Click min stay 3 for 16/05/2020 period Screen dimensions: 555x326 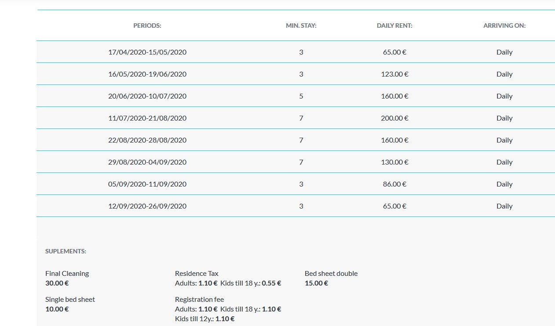(x=301, y=74)
